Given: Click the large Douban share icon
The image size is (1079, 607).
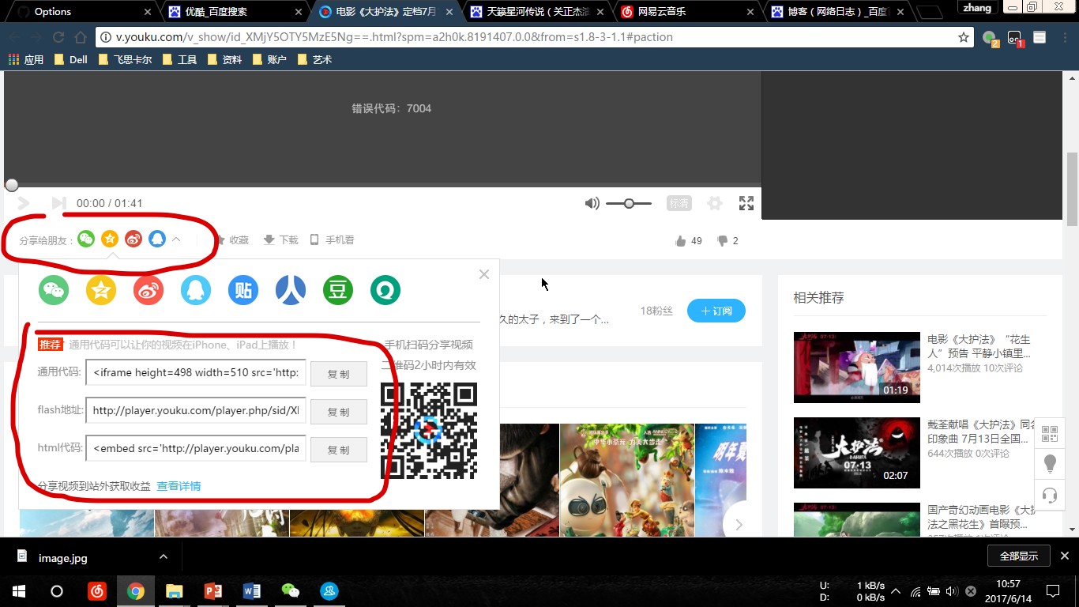Looking at the screenshot, I should tap(338, 290).
